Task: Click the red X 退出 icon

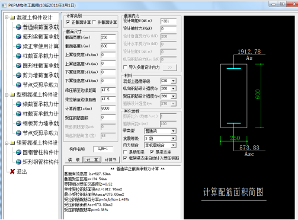Action: point(12,171)
